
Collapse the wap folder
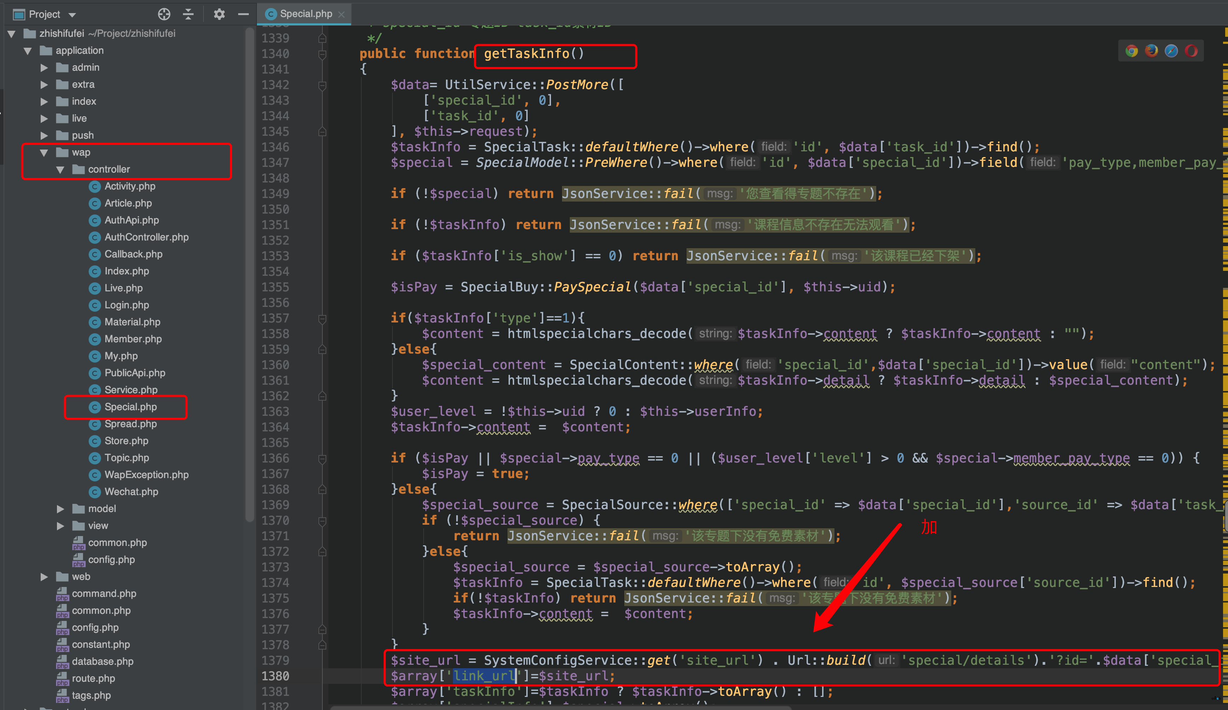[x=44, y=152]
